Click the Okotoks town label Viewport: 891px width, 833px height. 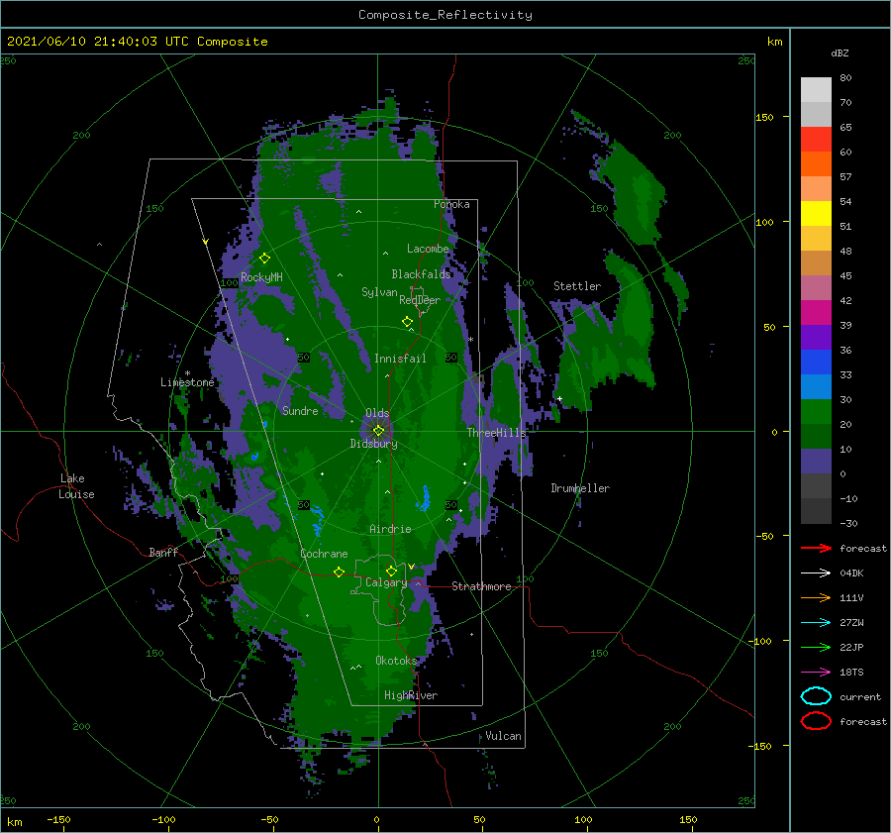396,661
